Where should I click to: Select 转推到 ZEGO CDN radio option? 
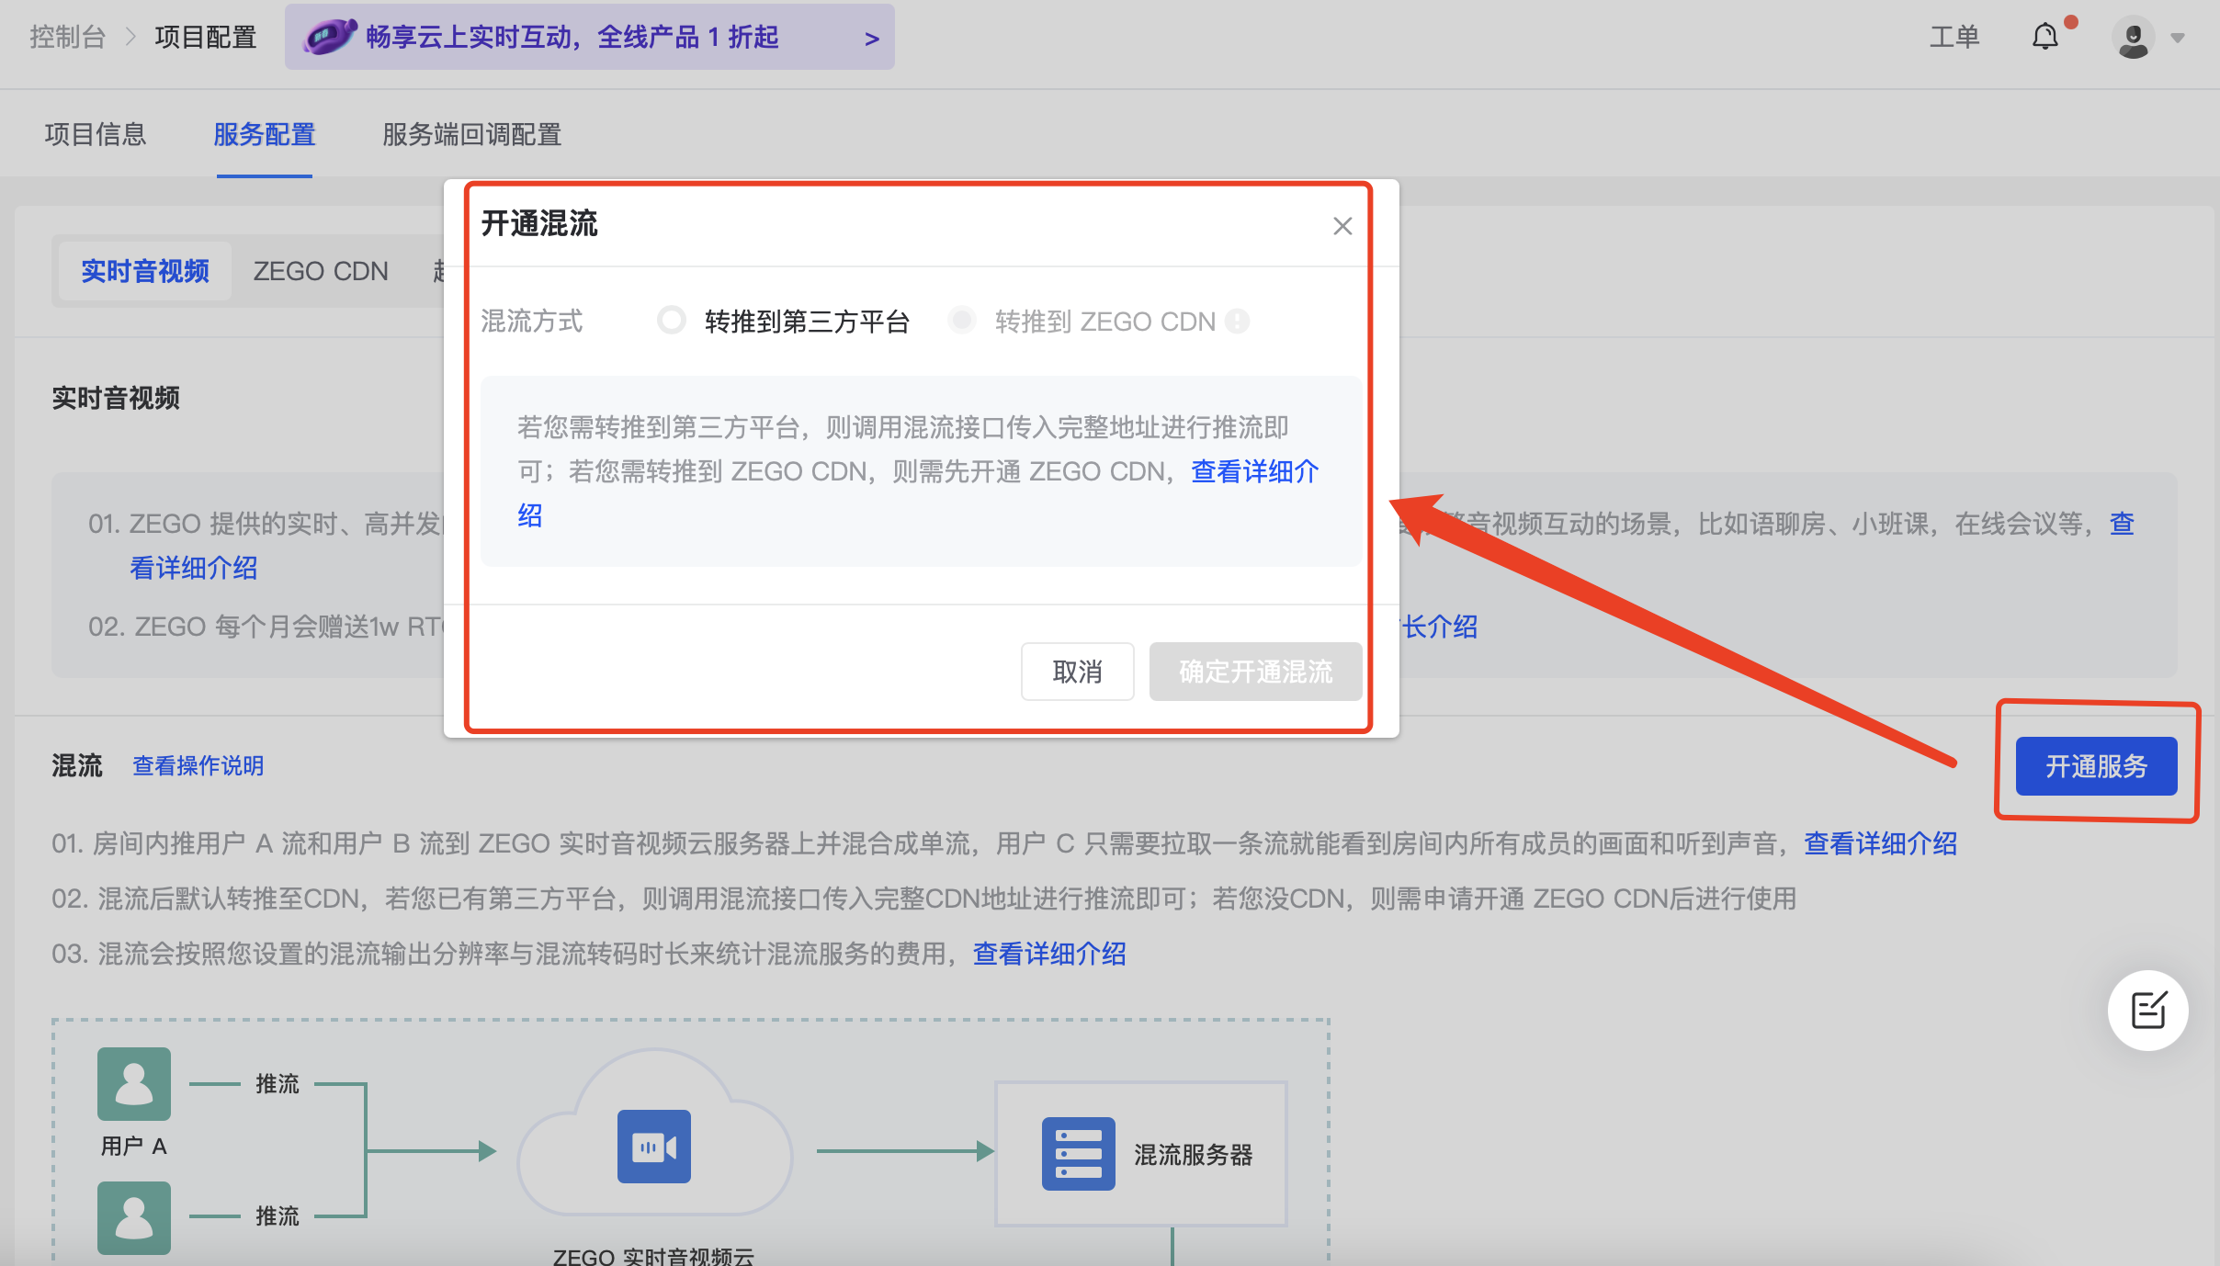click(962, 321)
